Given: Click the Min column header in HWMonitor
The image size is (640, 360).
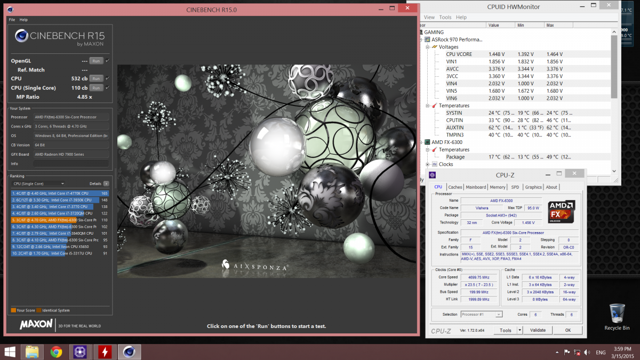Looking at the screenshot, I should point(529,25).
